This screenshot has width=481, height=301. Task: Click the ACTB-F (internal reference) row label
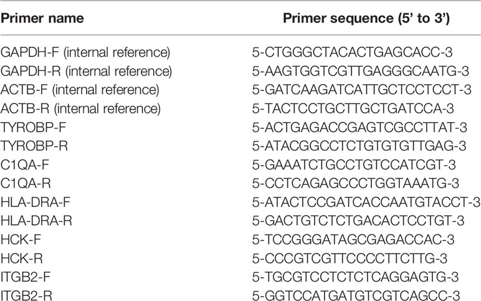point(80,90)
